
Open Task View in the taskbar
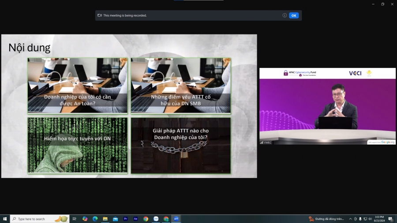74,219
